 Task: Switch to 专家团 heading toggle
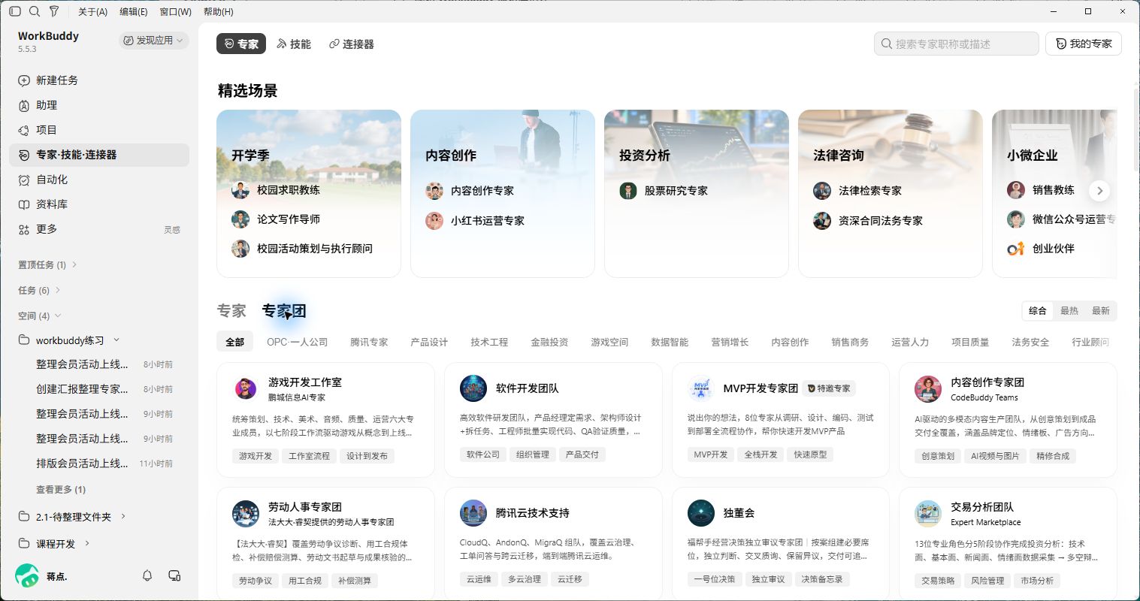pyautogui.click(x=284, y=311)
